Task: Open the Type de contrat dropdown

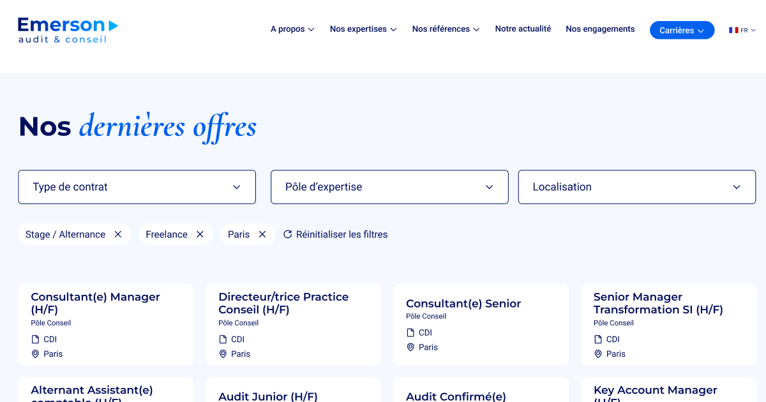Action: (x=137, y=186)
